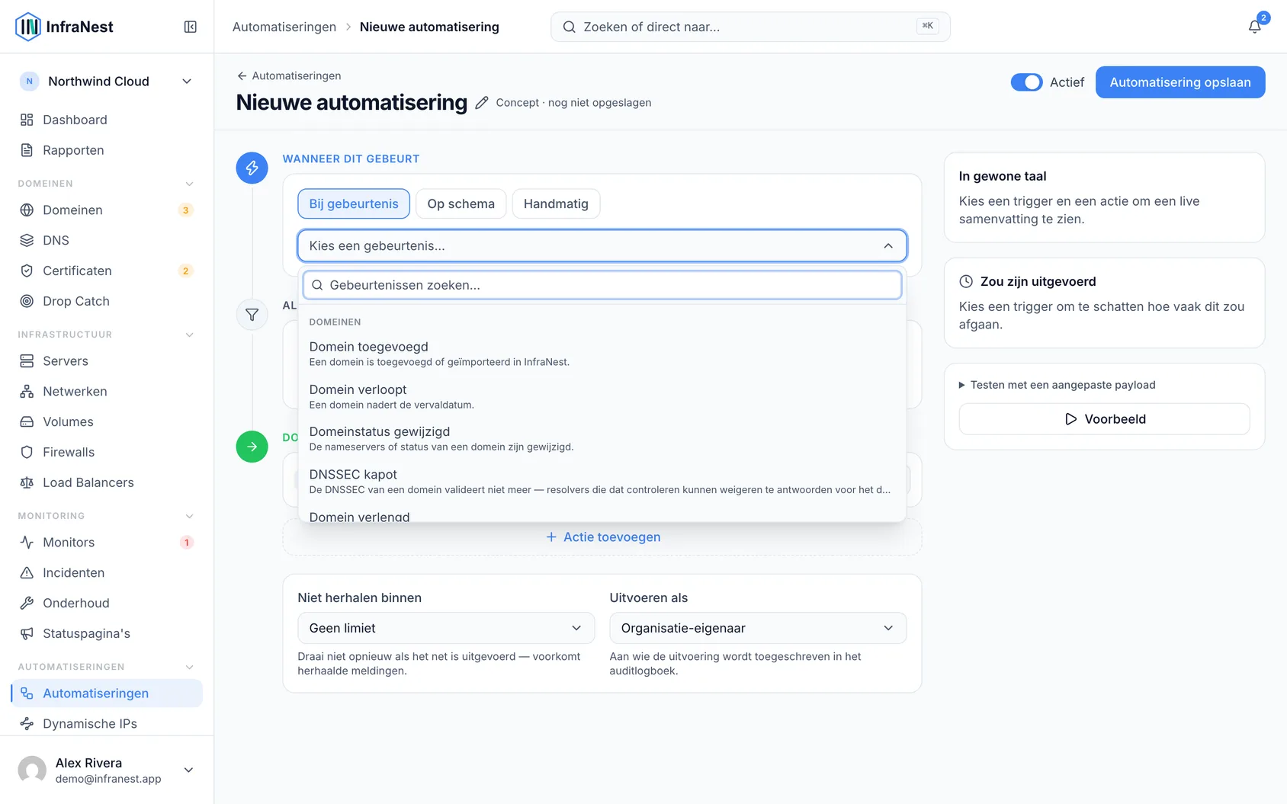Toggle the Actief switch

[1026, 82]
